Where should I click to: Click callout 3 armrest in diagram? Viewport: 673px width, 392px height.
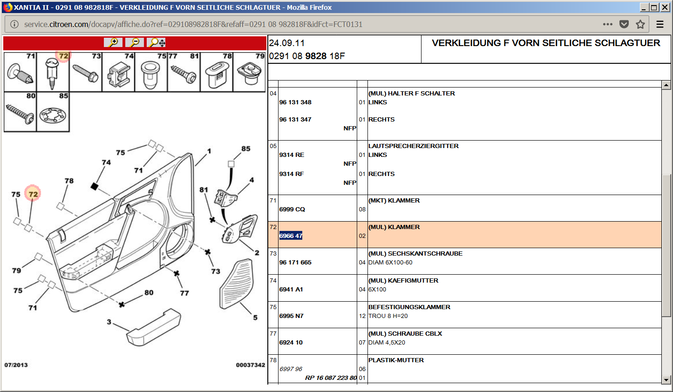pos(109,322)
